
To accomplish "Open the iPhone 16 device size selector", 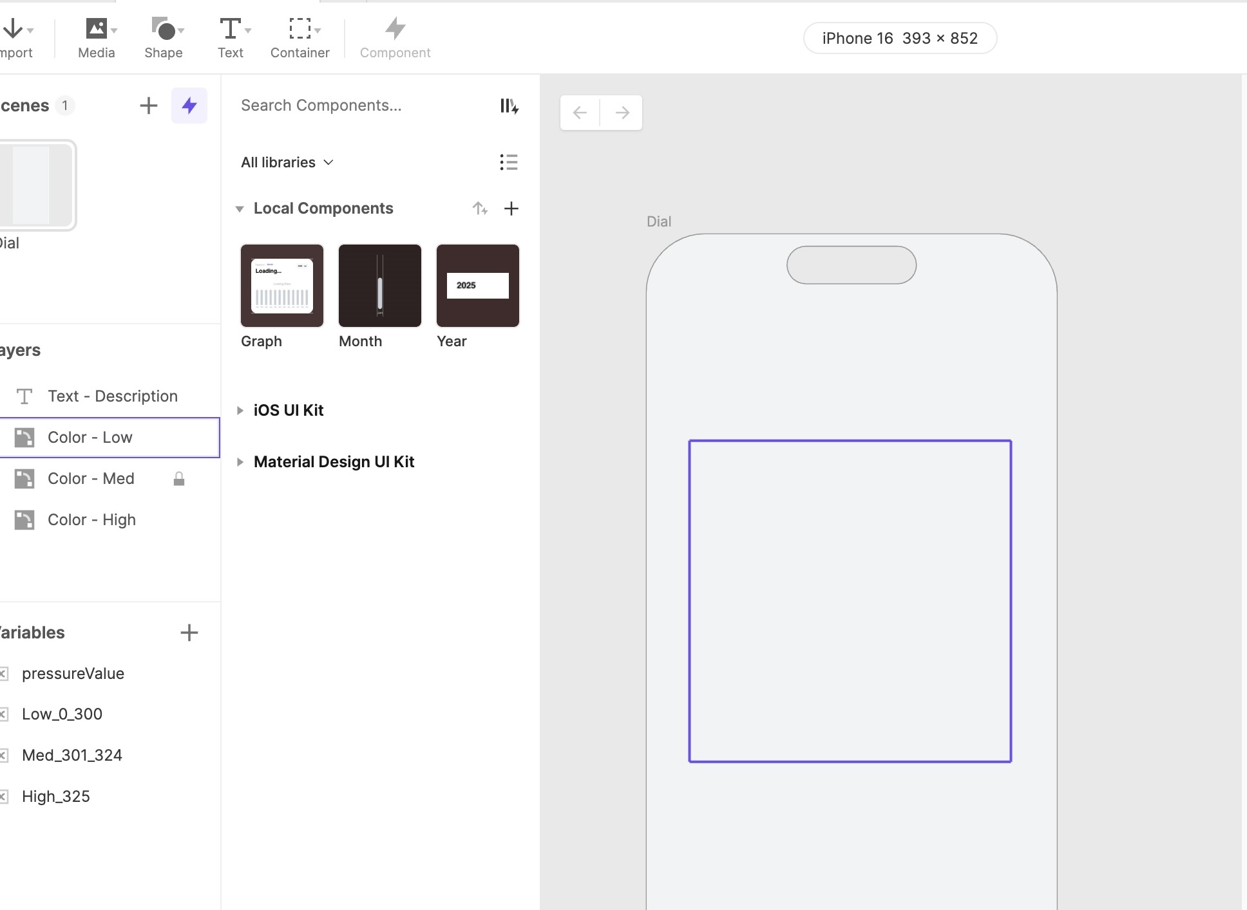I will coord(900,39).
